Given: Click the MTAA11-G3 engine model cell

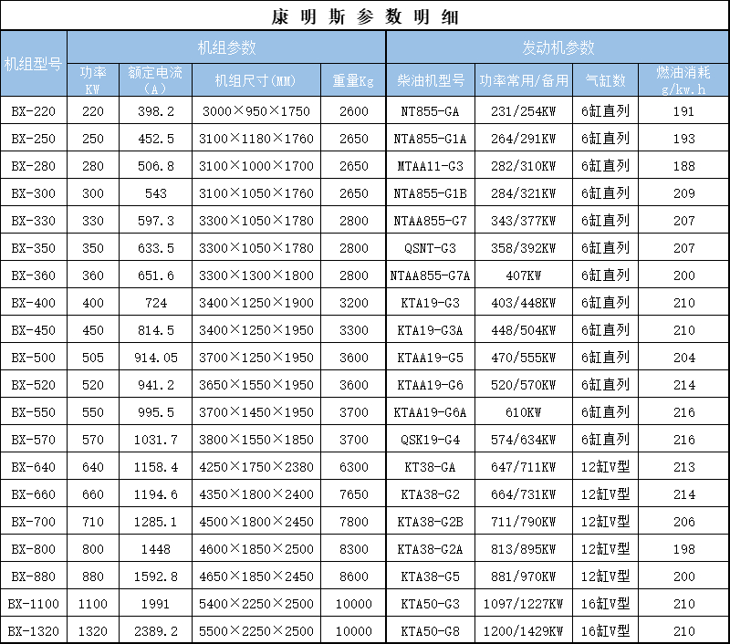Looking at the screenshot, I should coord(431,166).
